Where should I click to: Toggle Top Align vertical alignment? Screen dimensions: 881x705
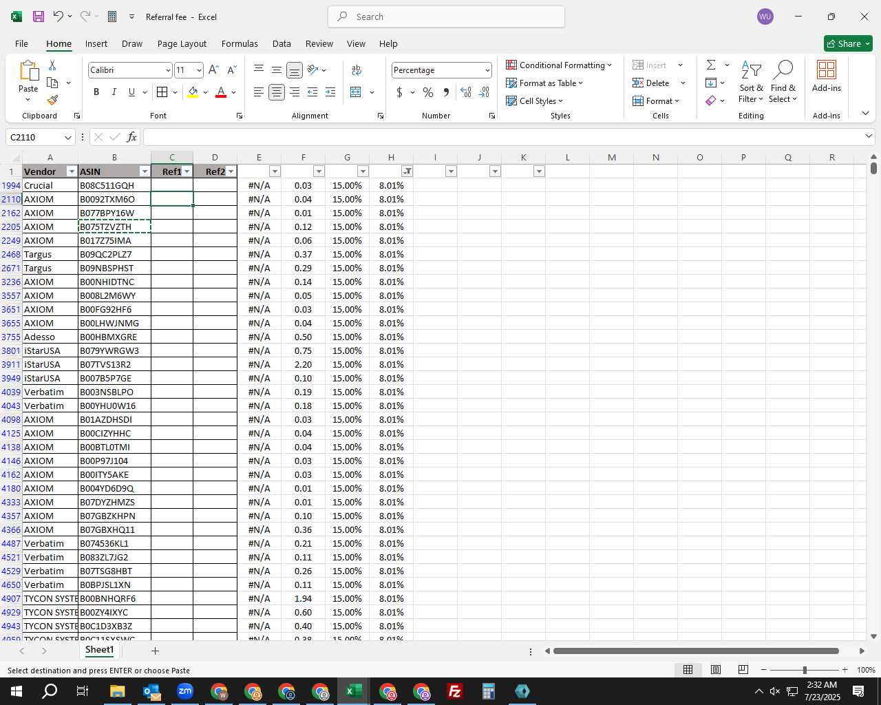point(259,70)
